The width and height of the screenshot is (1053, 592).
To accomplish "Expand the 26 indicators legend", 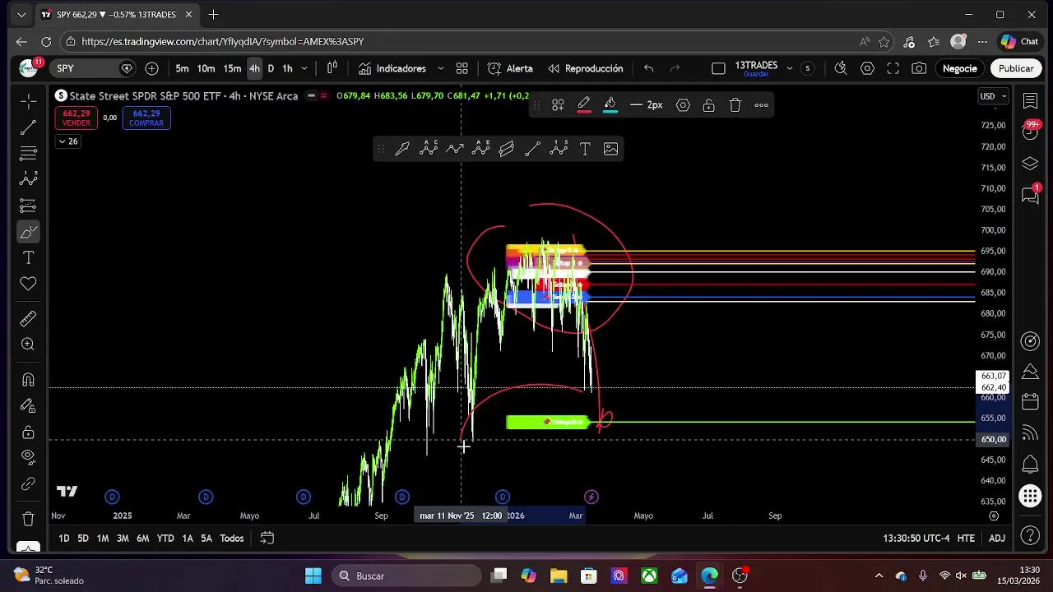I will point(67,141).
